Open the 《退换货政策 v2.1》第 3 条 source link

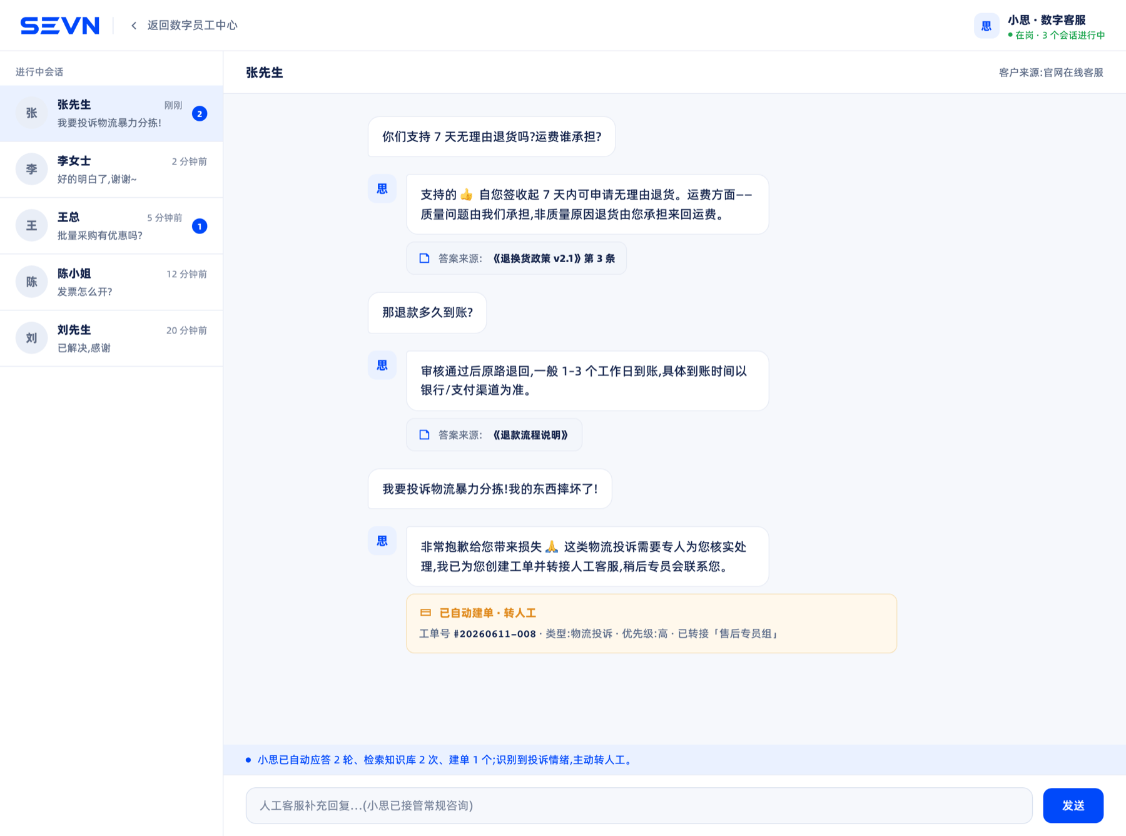[554, 258]
